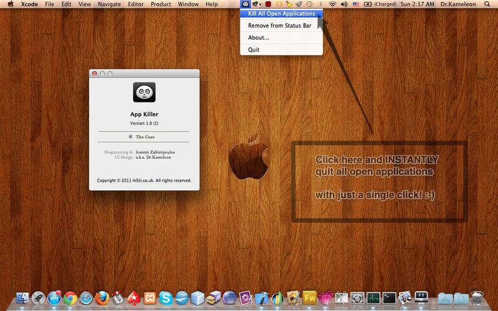Open the butterfly status menu icon
This screenshot has width=498, height=311.
[256, 4]
